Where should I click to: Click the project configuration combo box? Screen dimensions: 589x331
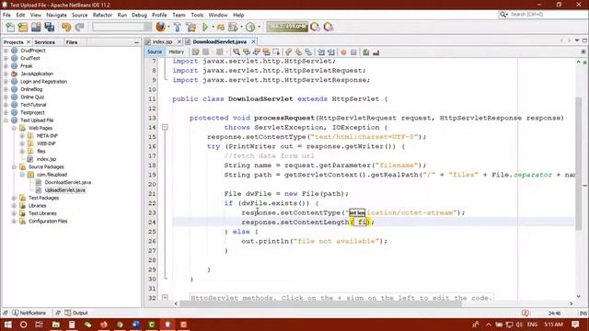coord(121,27)
